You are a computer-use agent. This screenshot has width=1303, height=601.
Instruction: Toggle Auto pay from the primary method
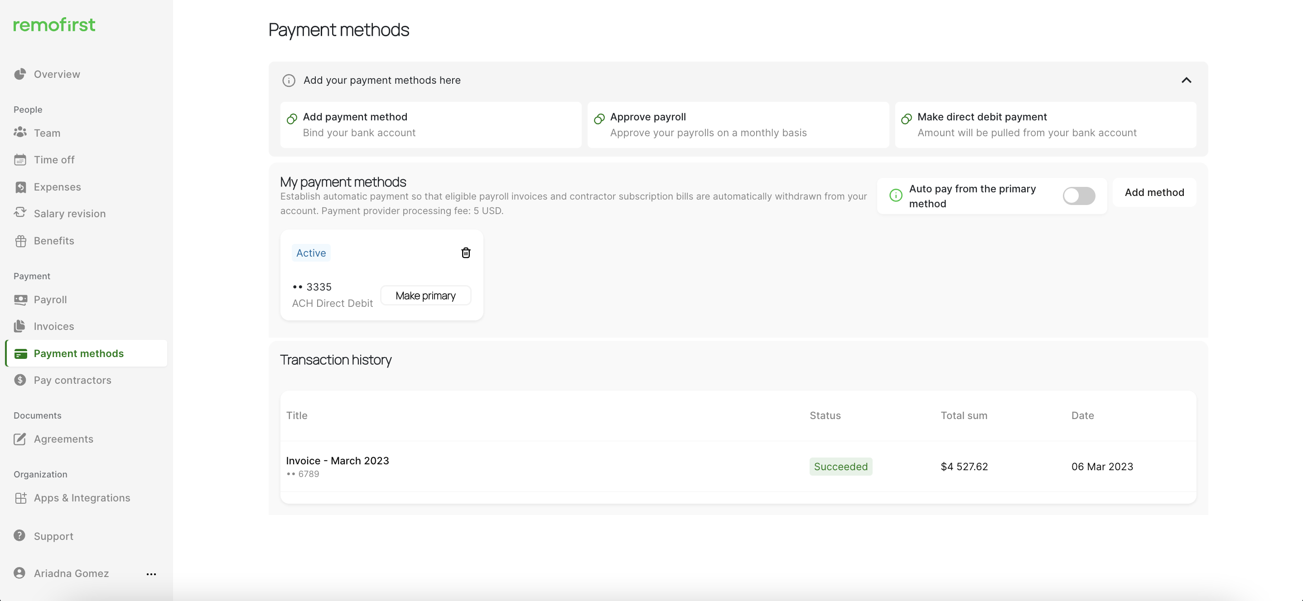1078,196
